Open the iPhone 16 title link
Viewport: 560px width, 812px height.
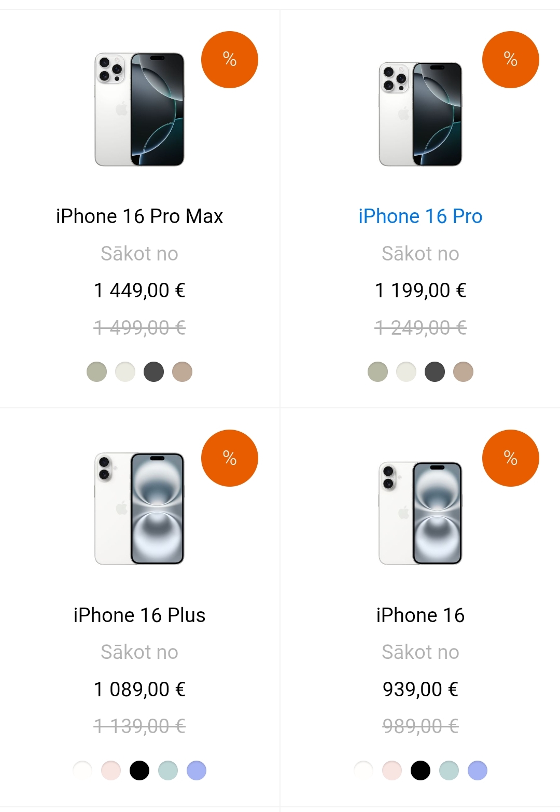click(421, 615)
